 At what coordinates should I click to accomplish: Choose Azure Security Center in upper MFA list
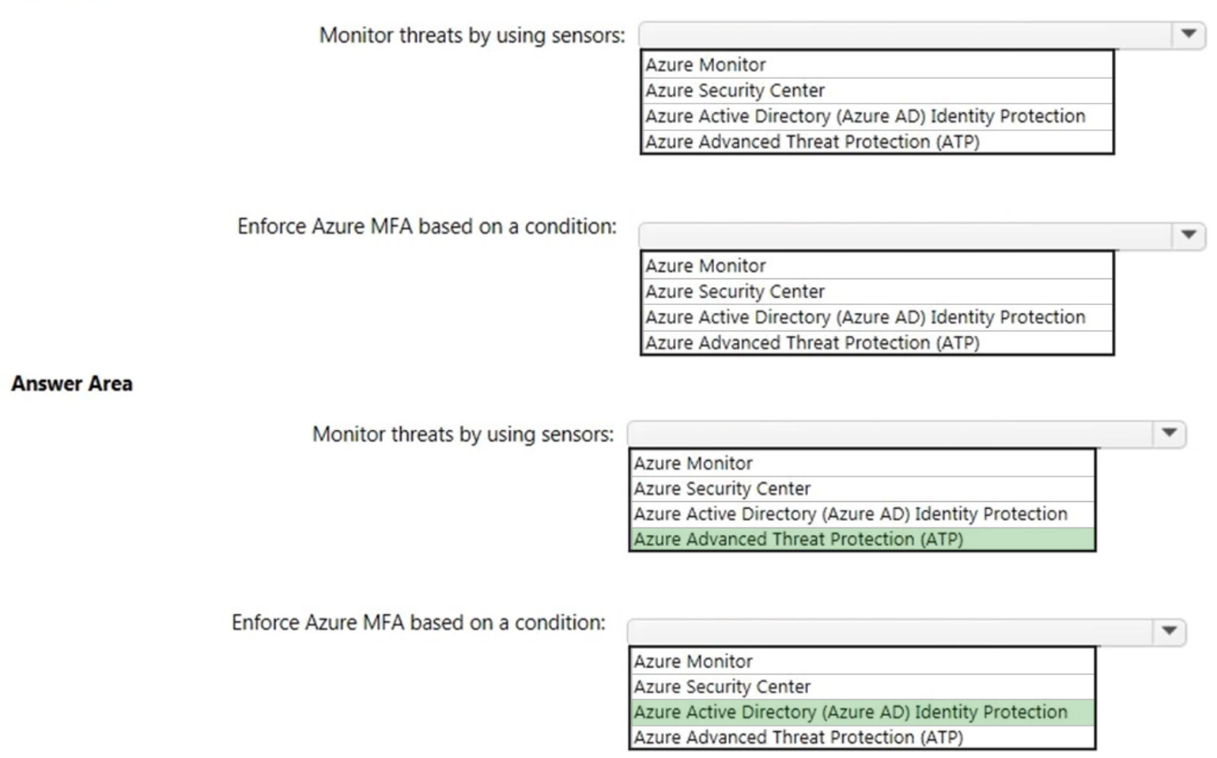point(735,292)
